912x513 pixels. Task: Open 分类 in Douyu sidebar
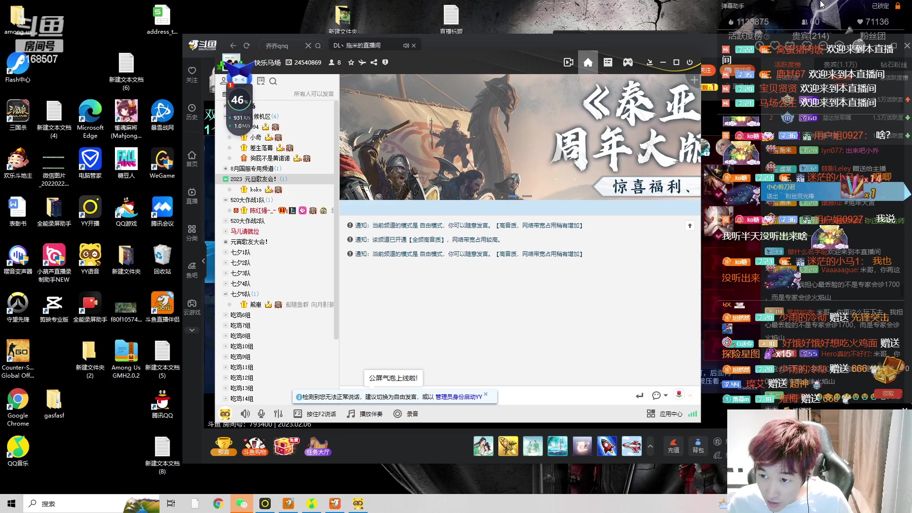point(192,233)
